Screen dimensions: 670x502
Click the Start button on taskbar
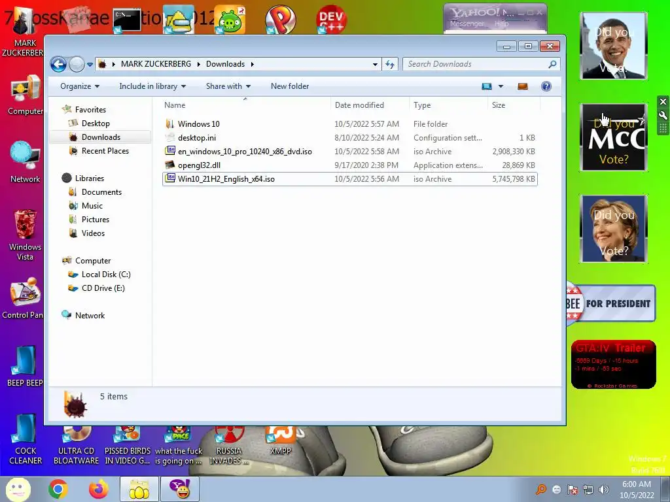tap(18, 489)
